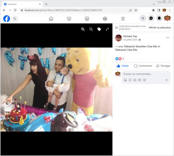Screen dimensions: 174x156
Task: Click the Like reaction icon beside count
Action: [117, 59]
